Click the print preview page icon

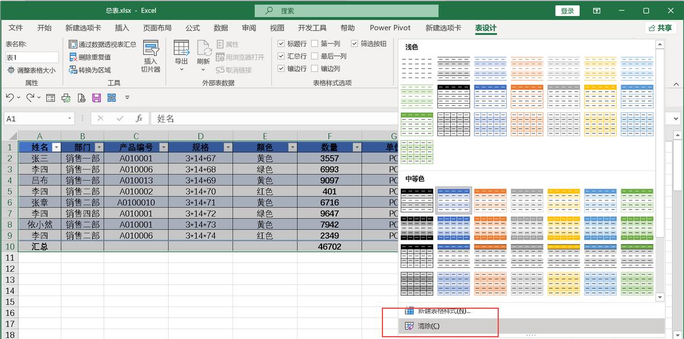click(x=81, y=98)
